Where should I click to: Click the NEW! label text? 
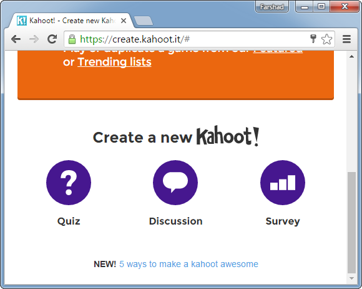[105, 264]
